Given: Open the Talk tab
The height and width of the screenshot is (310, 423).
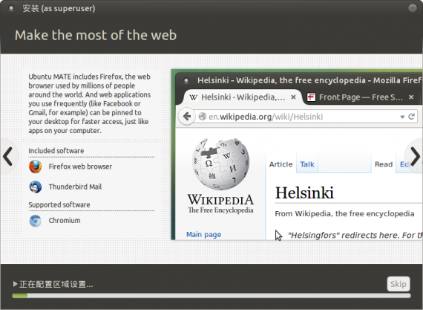Looking at the screenshot, I should tap(307, 164).
